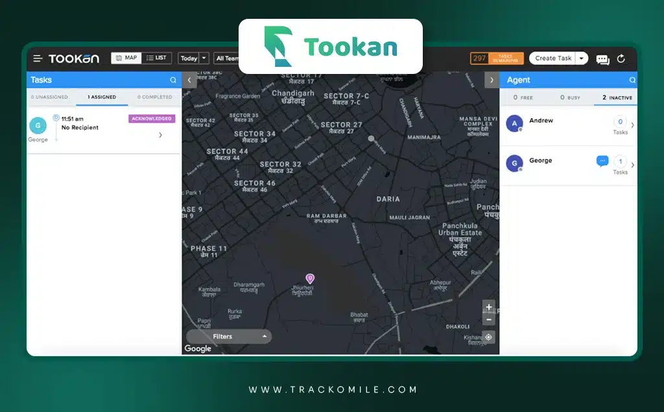This screenshot has width=664, height=412.
Task: Click the DARIA label on the map
Action: point(388,199)
